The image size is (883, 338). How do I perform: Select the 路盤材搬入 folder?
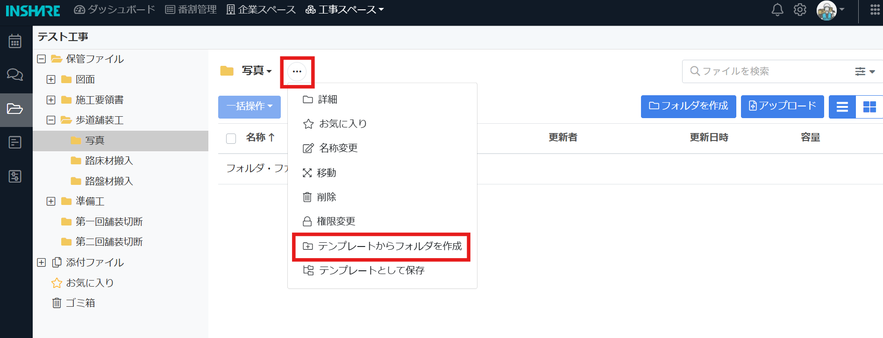coord(109,181)
